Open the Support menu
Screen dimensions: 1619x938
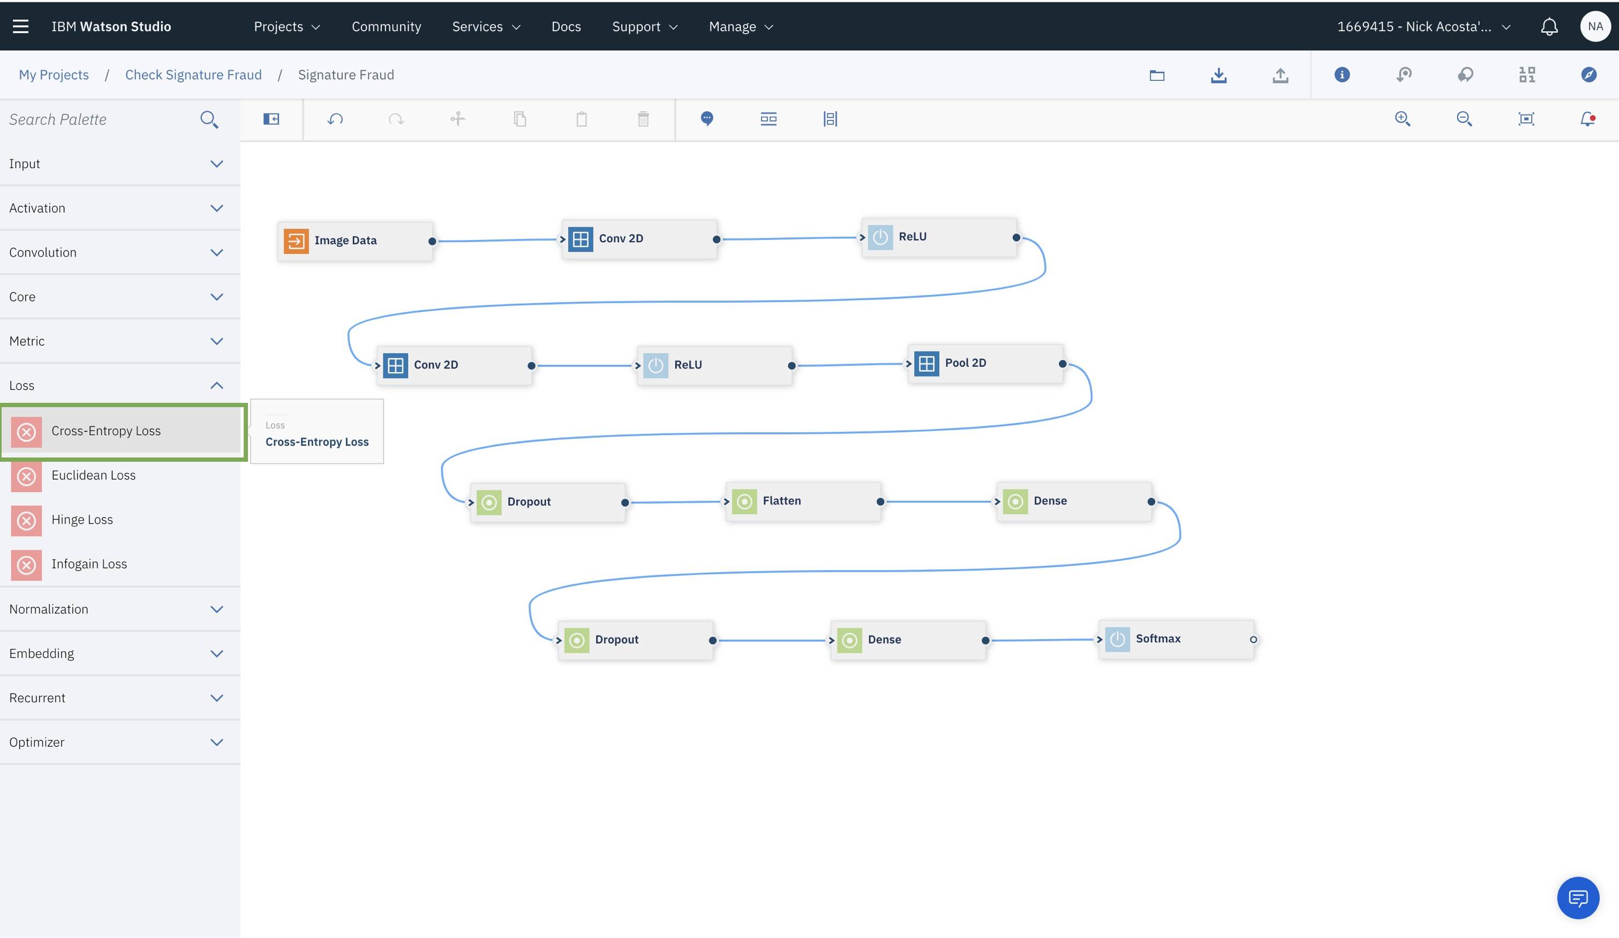(x=644, y=26)
